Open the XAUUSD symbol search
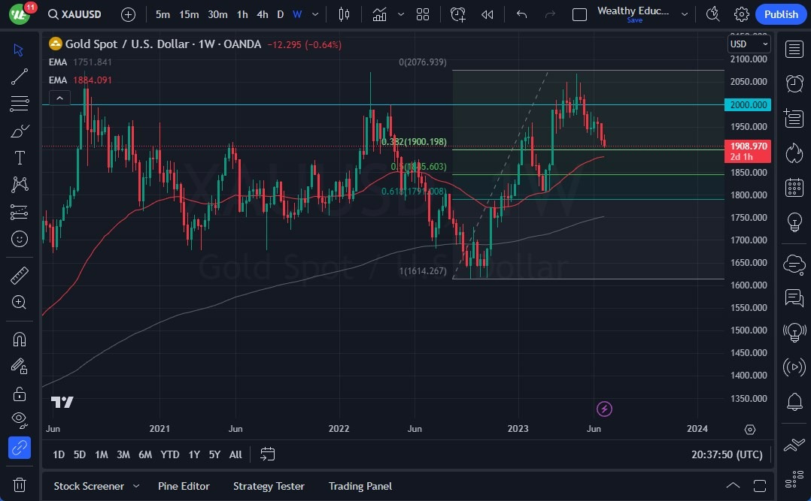Viewport: 811px width, 501px height. 74,14
